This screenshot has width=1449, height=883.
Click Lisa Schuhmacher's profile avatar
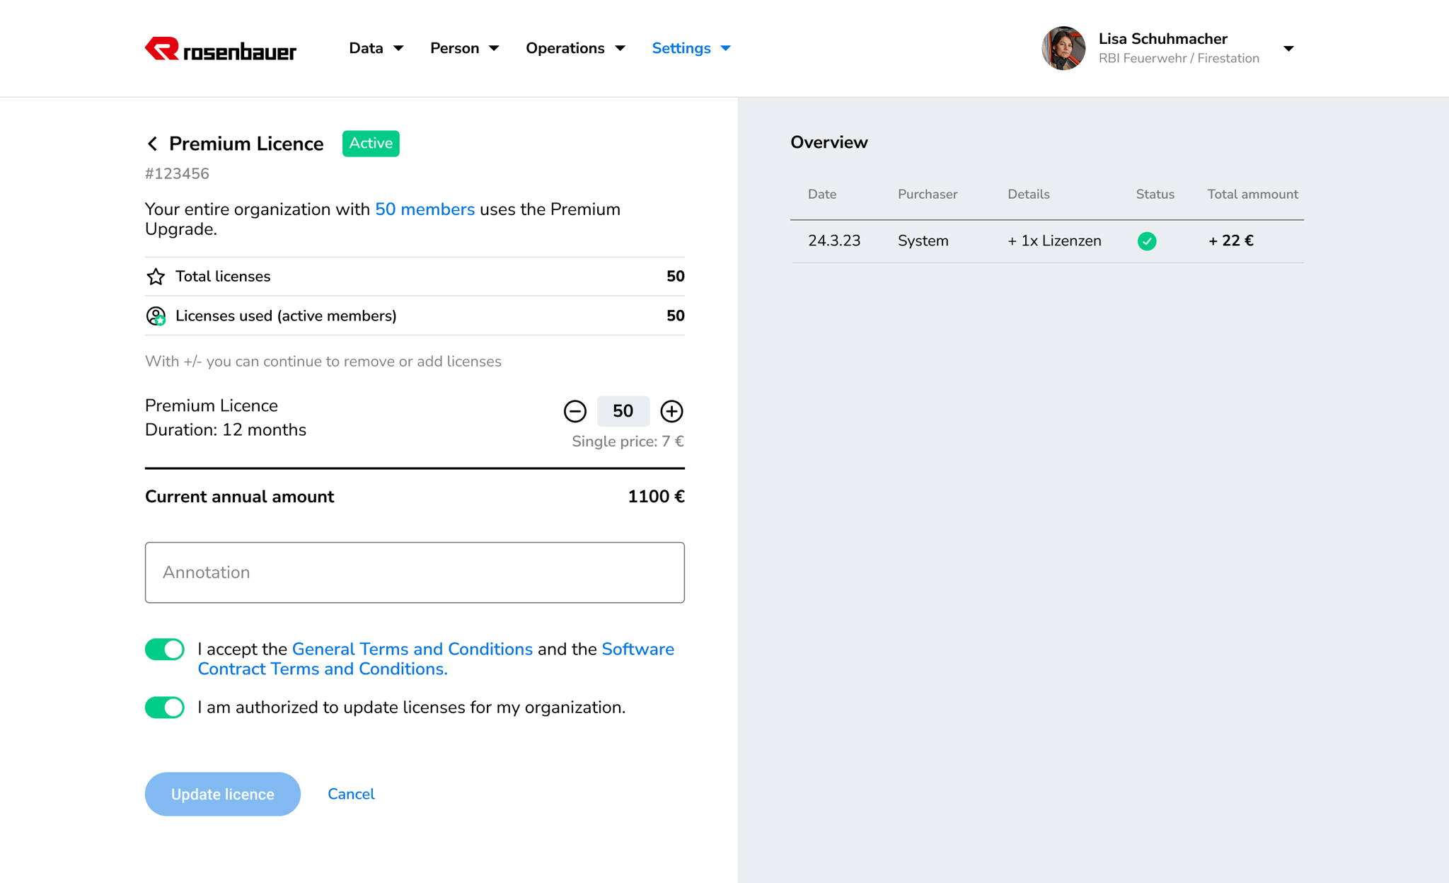pos(1063,48)
